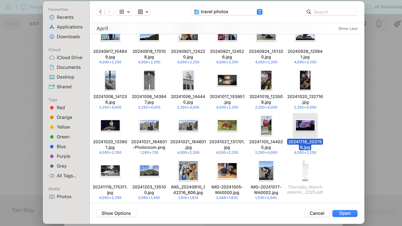Open Documents in the sidebar
This screenshot has height=226, width=402.
tap(65, 67)
